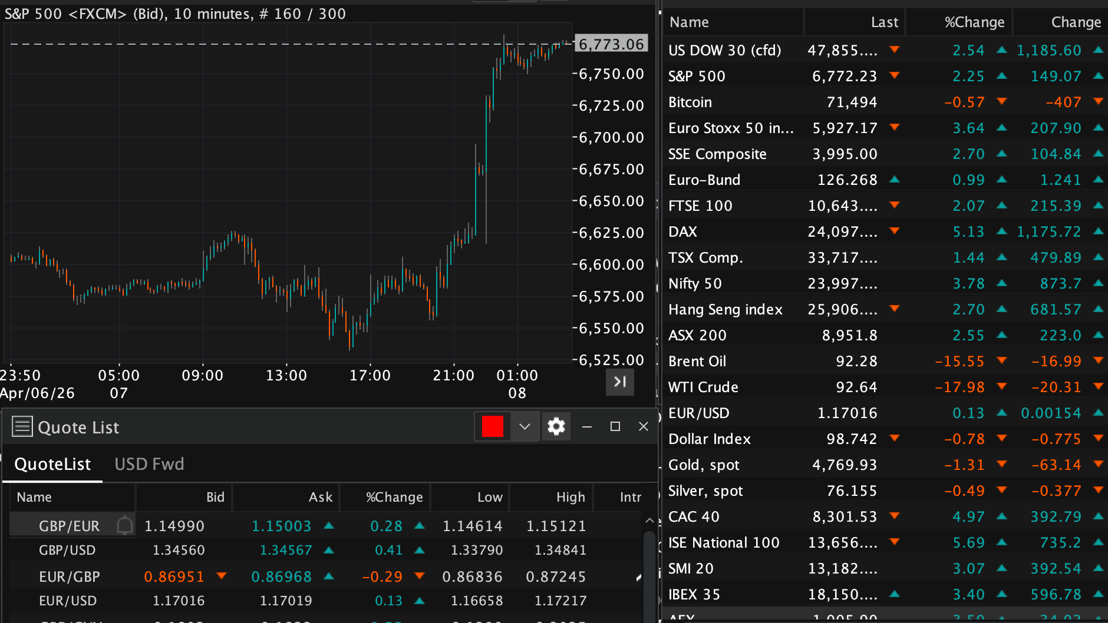Viewport: 1108px width, 623px height.
Task: Select ISE National 100 in watchlist
Action: 885,542
